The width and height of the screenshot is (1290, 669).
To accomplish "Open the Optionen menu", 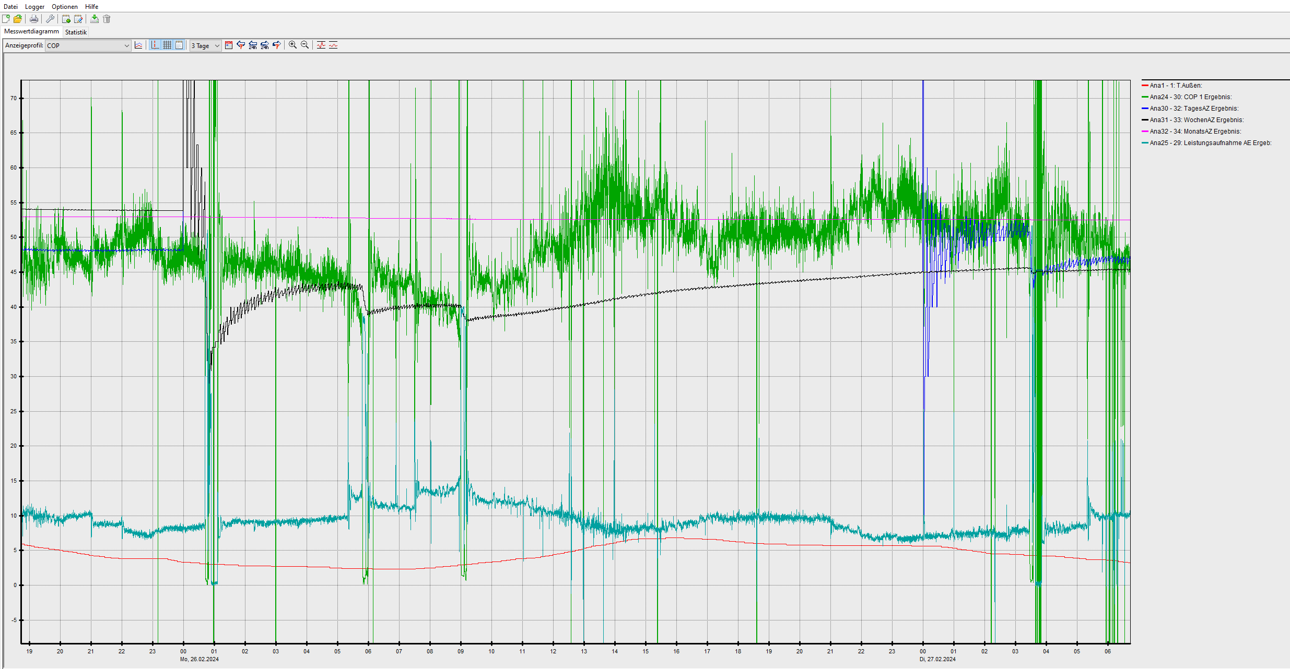I will click(x=65, y=7).
